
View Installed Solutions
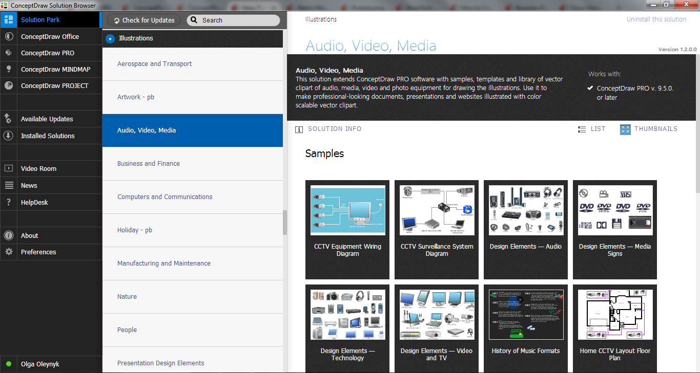click(51, 136)
